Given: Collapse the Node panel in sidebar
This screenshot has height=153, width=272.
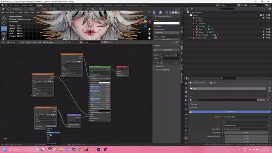Looking at the screenshot, I should pos(157,45).
